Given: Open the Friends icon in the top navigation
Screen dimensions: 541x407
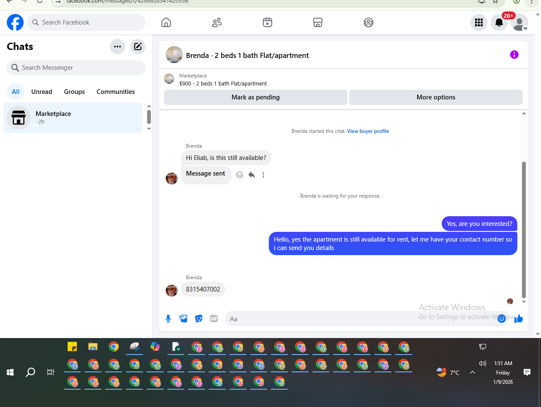Looking at the screenshot, I should (x=217, y=22).
